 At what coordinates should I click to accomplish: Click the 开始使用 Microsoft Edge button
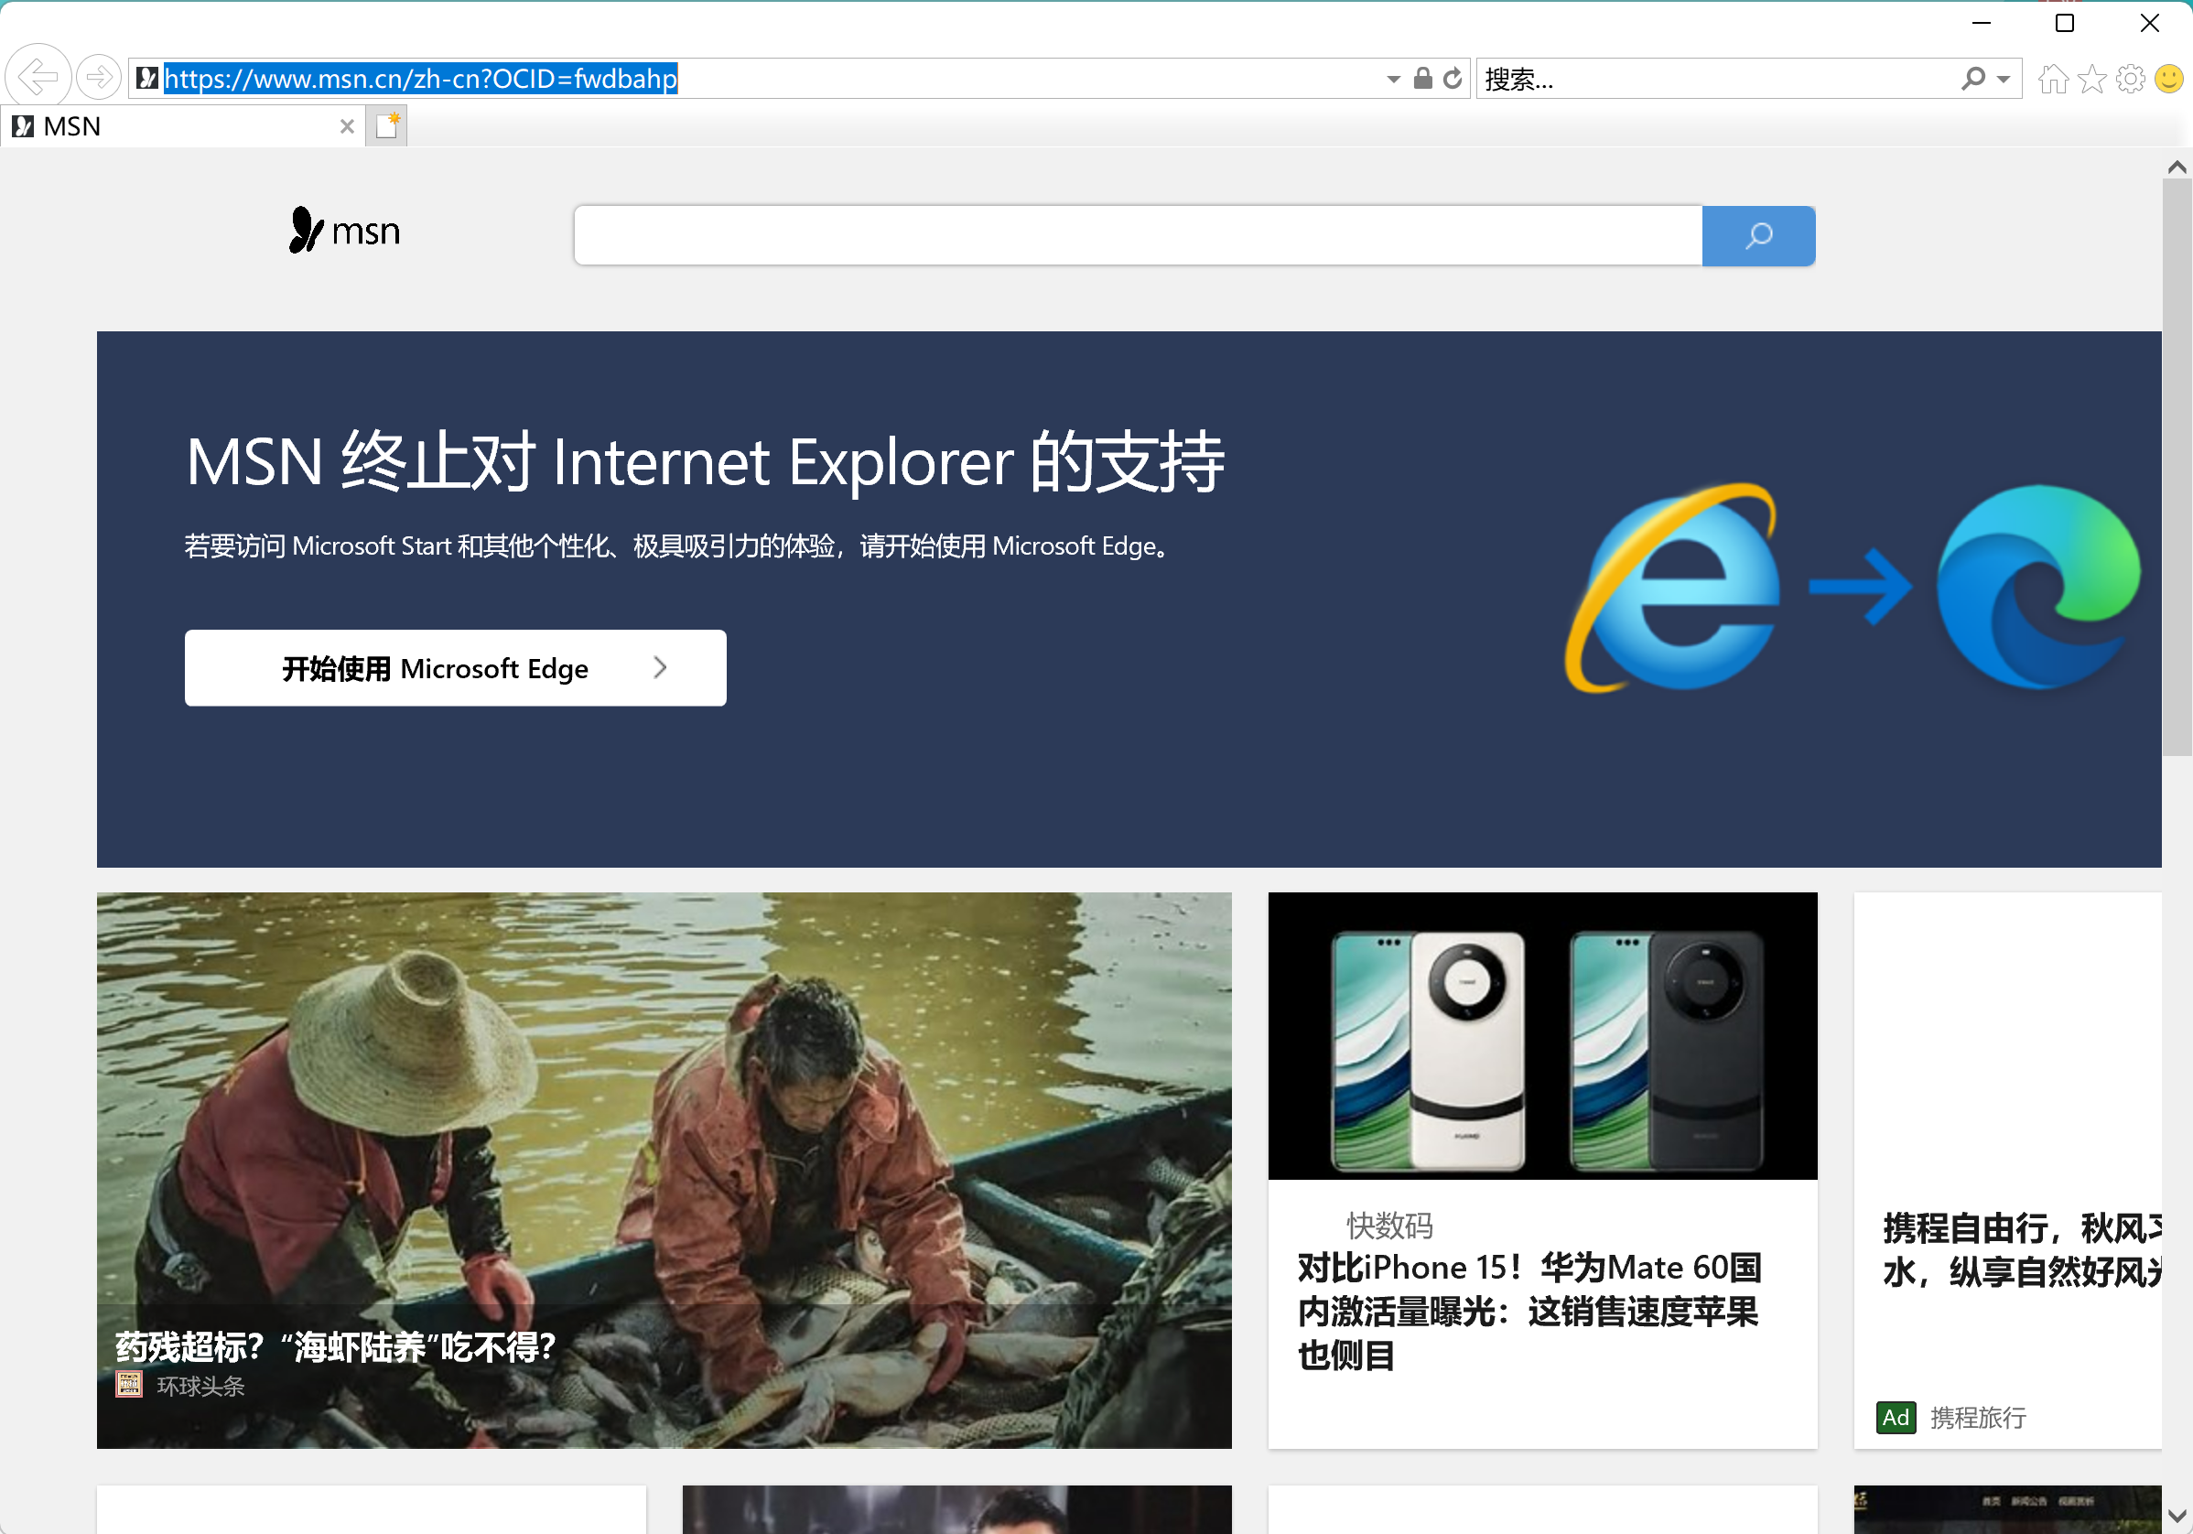455,667
